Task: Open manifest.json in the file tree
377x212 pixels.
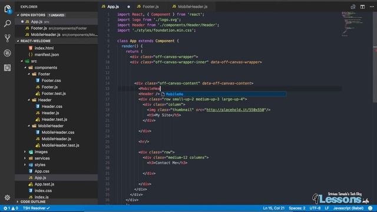Action: tap(47, 55)
